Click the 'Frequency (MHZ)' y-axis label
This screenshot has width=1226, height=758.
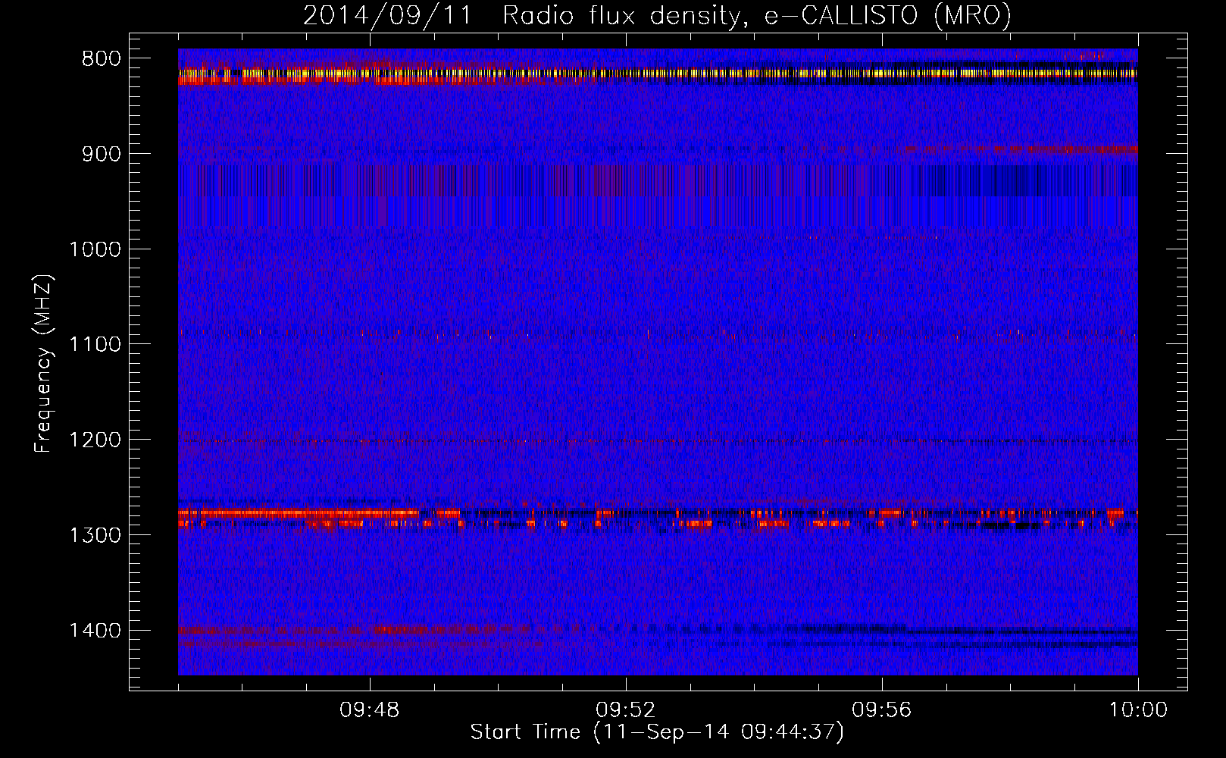click(43, 364)
